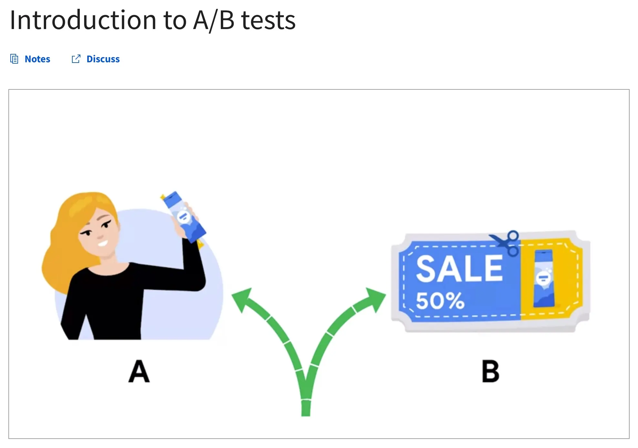Image resolution: width=638 pixels, height=448 pixels.
Task: Click the Notes document icon
Action: click(x=14, y=59)
